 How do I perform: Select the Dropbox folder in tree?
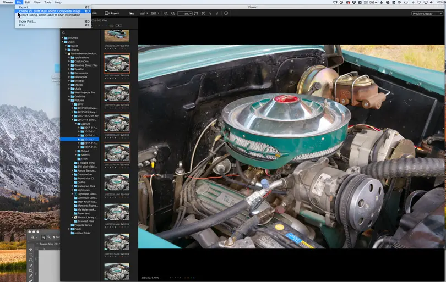[x=80, y=81]
